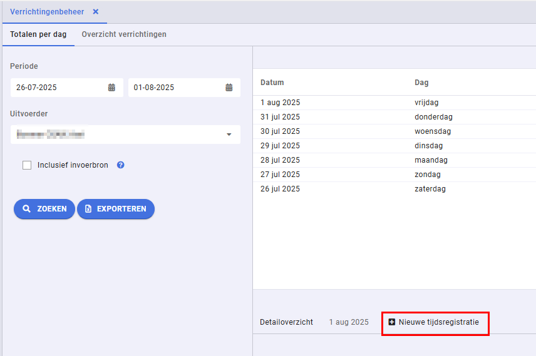
Task: Select the row 28 jul 2025
Action: 394,160
